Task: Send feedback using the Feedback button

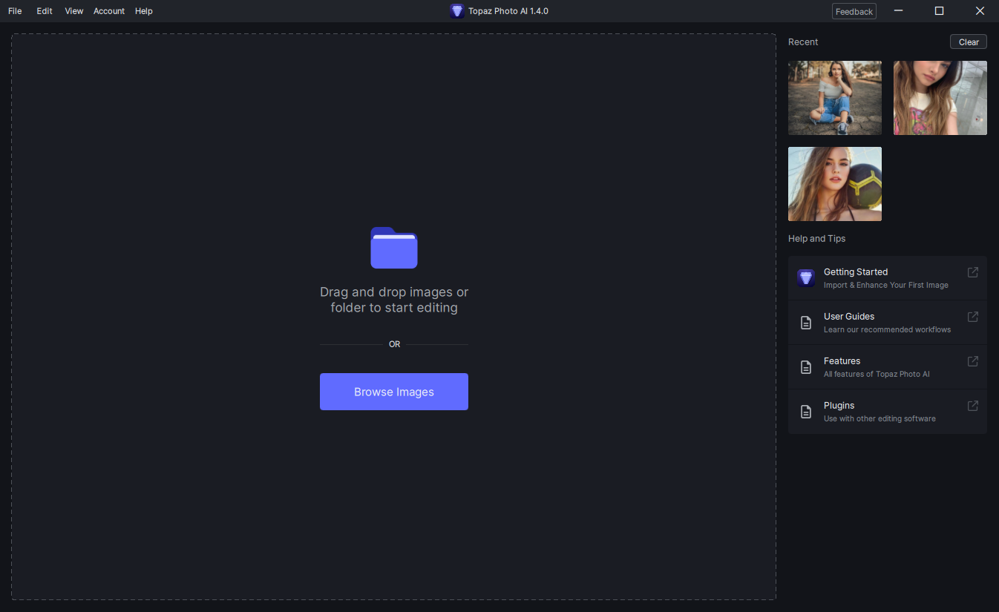Action: point(854,11)
